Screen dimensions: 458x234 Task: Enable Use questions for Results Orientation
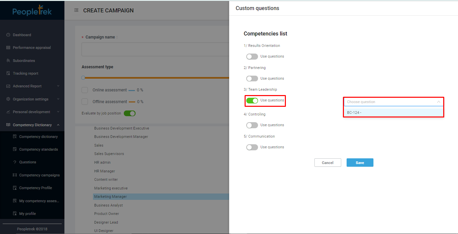252,57
